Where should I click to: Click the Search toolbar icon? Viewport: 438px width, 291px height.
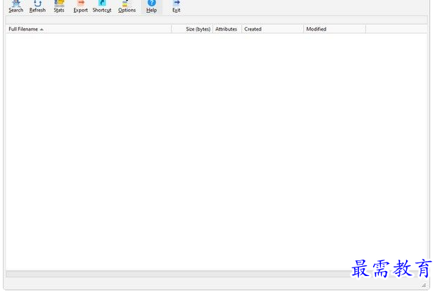(x=16, y=6)
